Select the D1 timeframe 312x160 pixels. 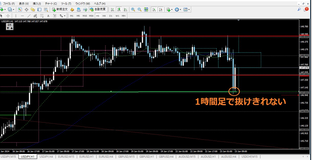[111, 16]
